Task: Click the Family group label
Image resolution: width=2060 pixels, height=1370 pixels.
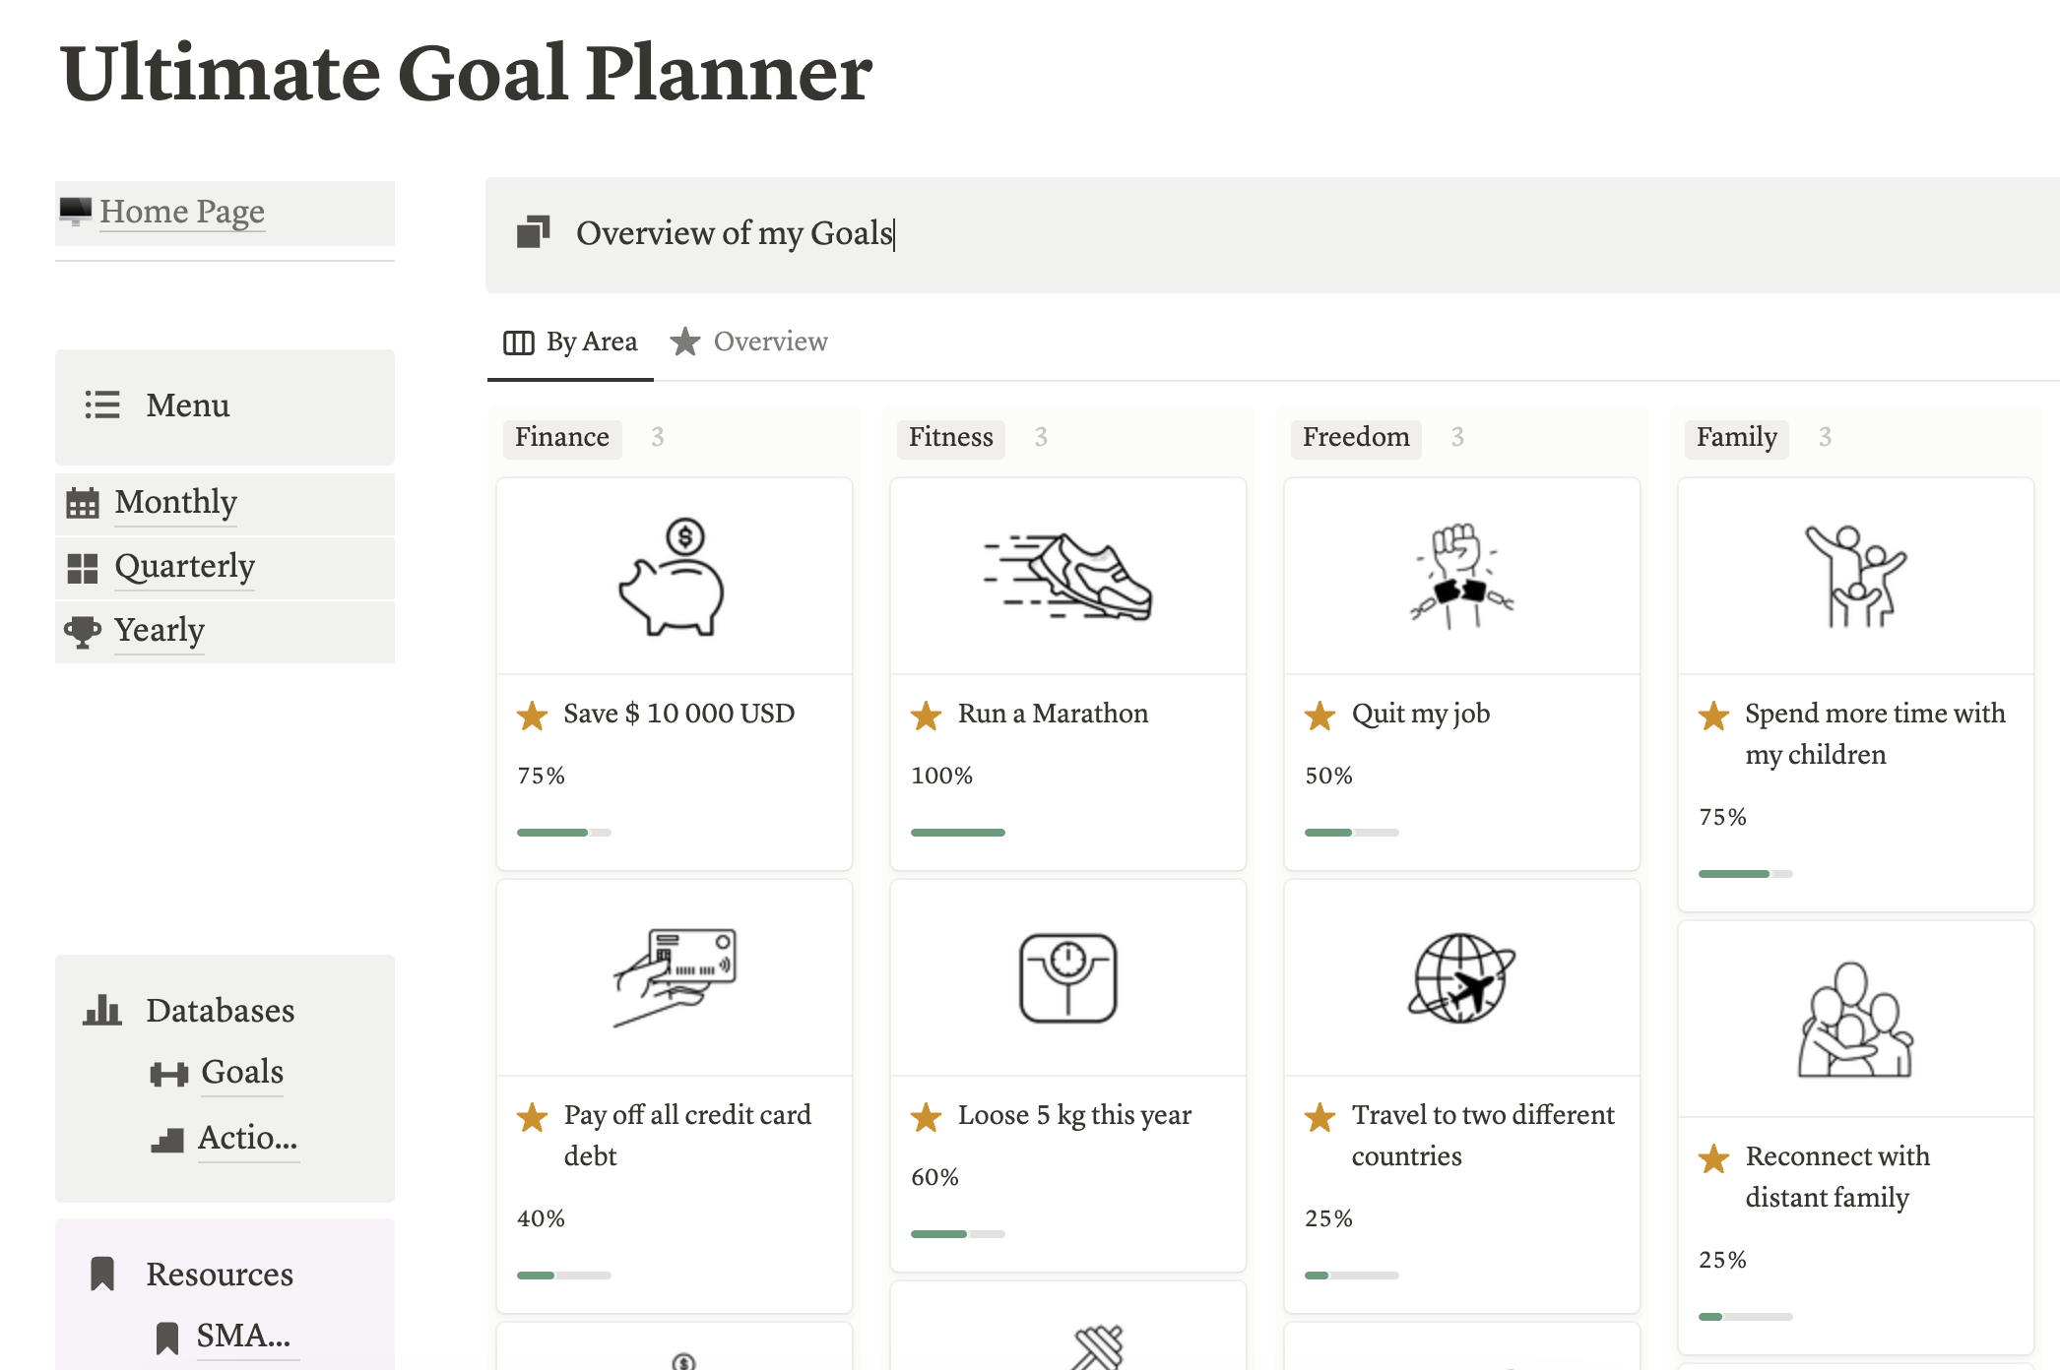Action: point(1736,437)
